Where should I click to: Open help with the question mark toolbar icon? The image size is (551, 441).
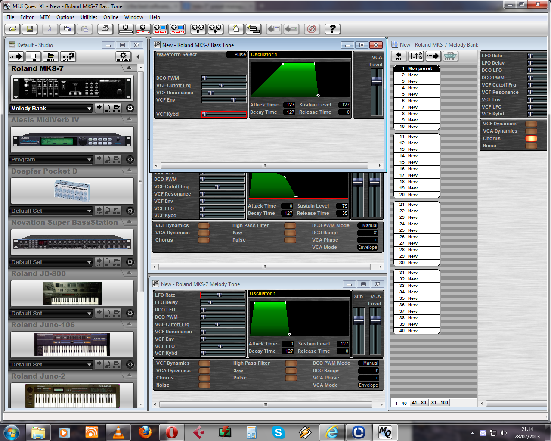point(332,29)
